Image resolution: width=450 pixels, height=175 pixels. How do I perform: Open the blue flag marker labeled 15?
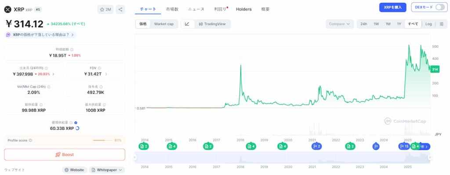404,146
